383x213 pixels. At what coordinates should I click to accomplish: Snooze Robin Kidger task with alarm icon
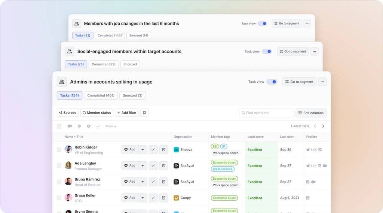point(164,150)
